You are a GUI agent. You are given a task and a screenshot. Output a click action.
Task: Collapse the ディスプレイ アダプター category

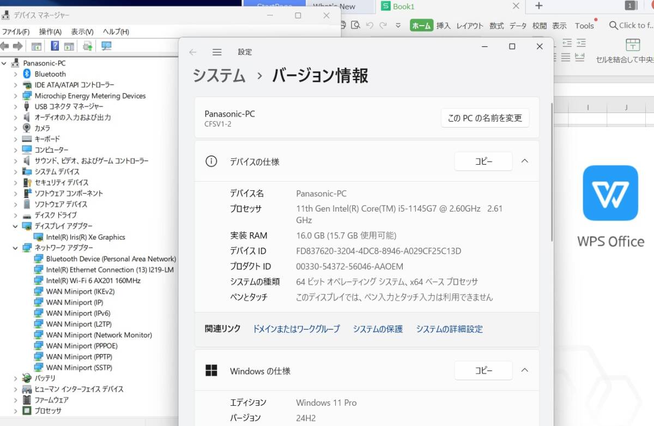[15, 226]
